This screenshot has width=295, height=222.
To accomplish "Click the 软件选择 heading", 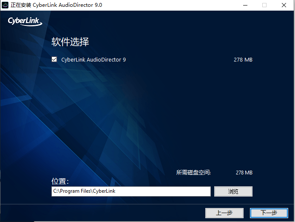I will click(70, 42).
